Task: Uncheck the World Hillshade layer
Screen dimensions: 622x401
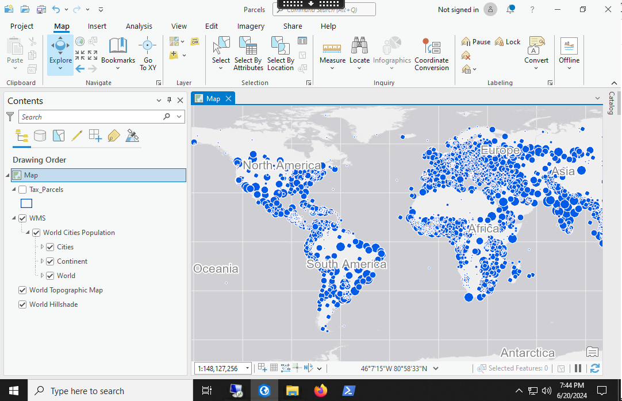Action: [x=22, y=304]
